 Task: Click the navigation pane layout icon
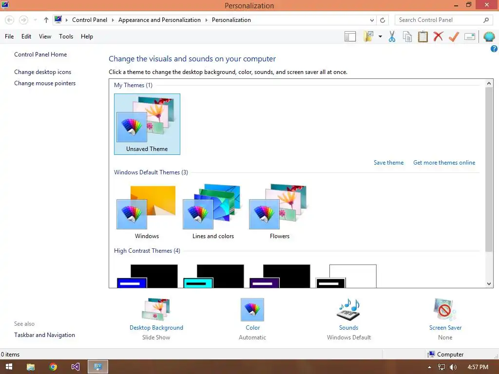point(350,37)
